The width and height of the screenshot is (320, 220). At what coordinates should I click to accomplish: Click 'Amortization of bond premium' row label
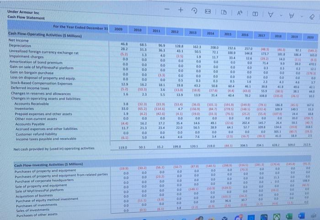tap(36, 62)
